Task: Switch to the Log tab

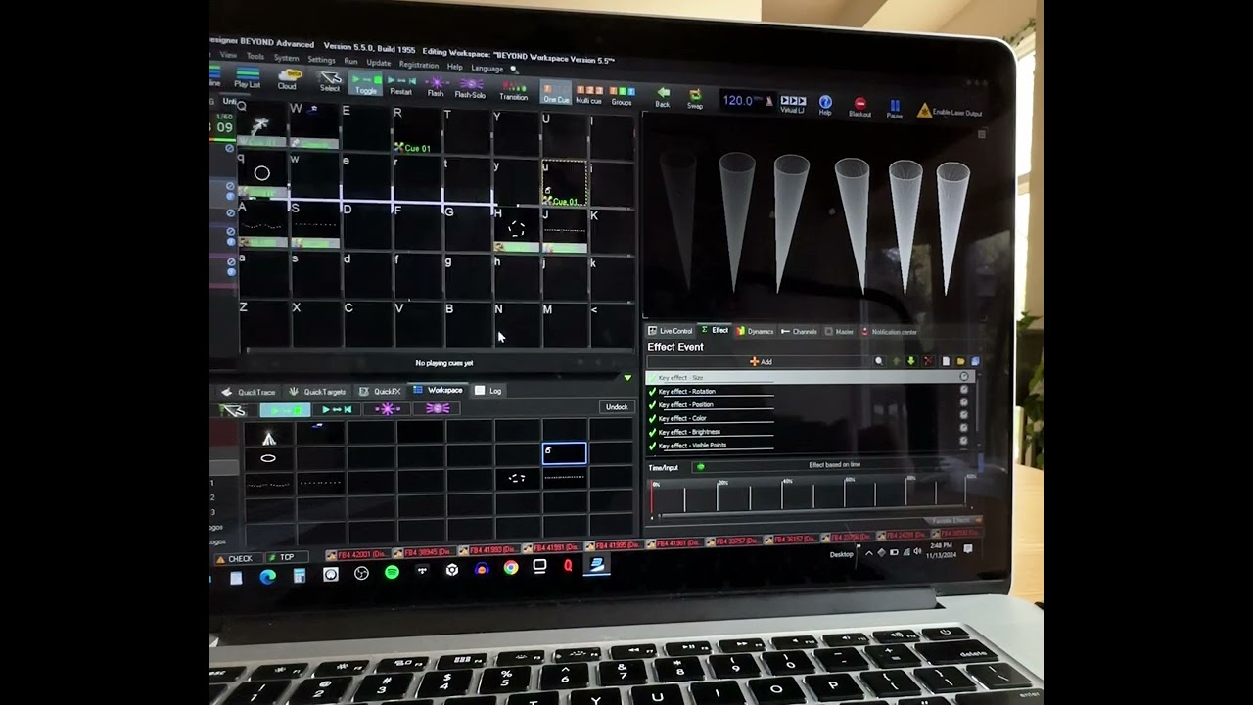Action: pos(488,391)
